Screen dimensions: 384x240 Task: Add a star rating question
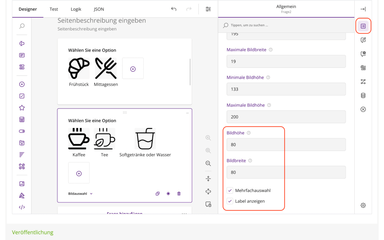click(22, 108)
